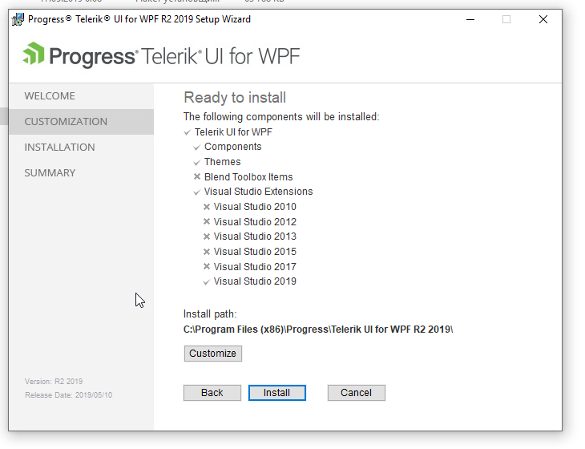This screenshot has height=449, width=585.
Task: Click the X mark beside Visual Studio 2012
Action: [207, 221]
